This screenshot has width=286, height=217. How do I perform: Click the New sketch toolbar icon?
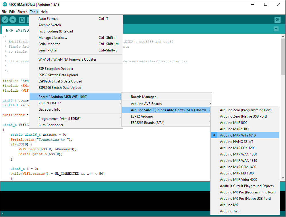click(22, 20)
